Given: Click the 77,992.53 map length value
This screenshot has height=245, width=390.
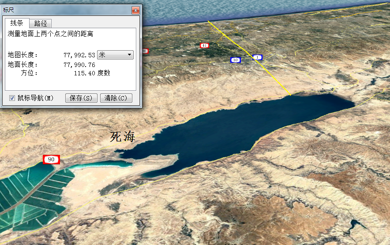Looking at the screenshot, I should pyautogui.click(x=79, y=55).
